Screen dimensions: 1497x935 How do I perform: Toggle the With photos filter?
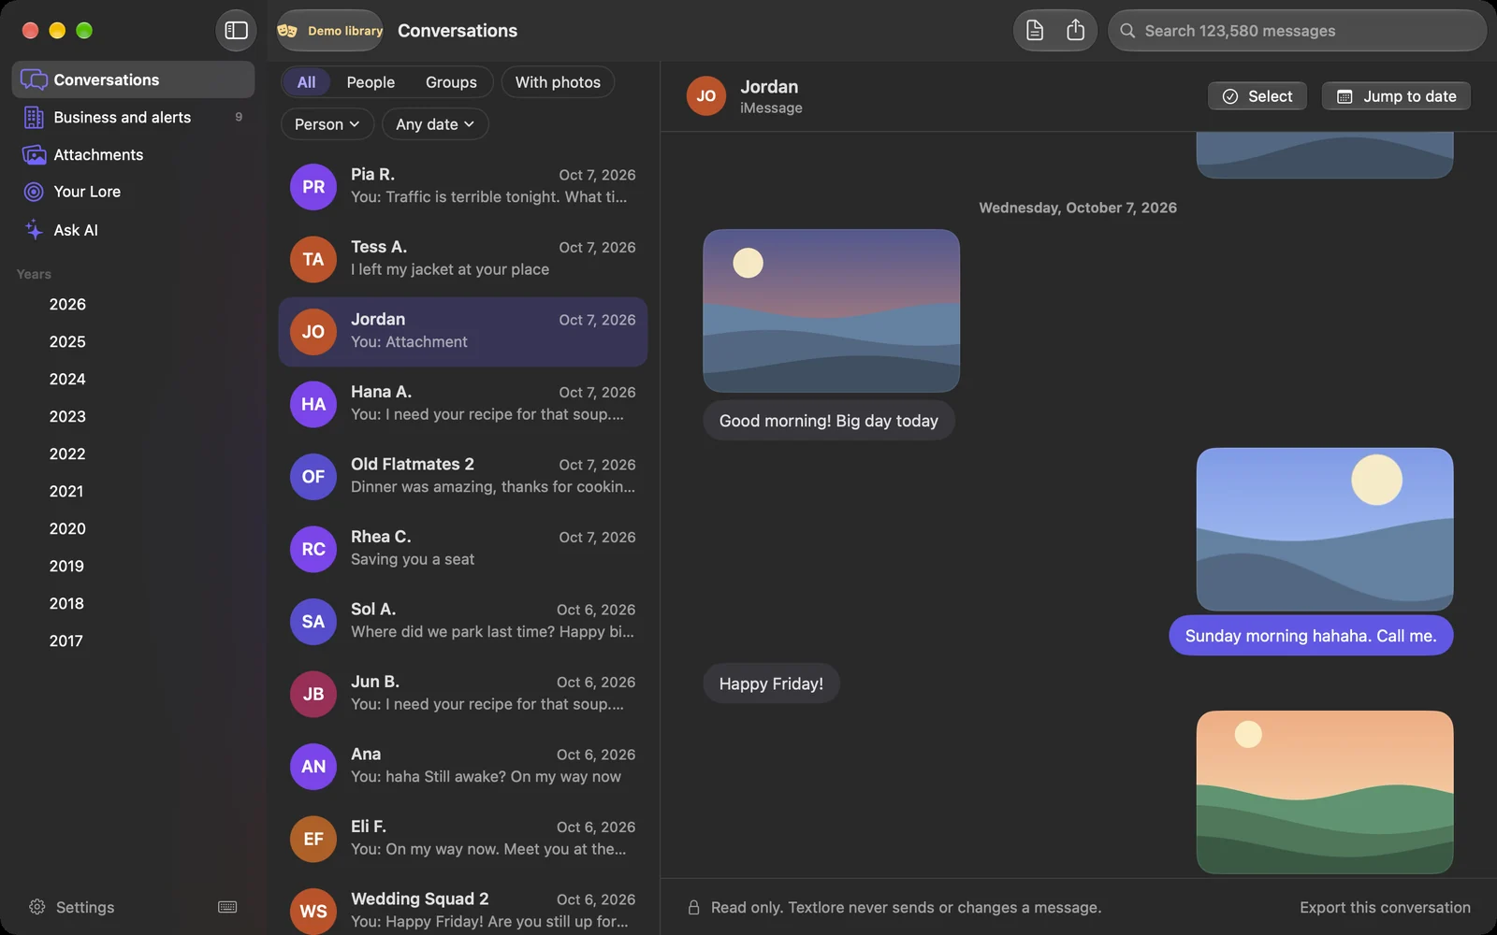[x=558, y=82]
